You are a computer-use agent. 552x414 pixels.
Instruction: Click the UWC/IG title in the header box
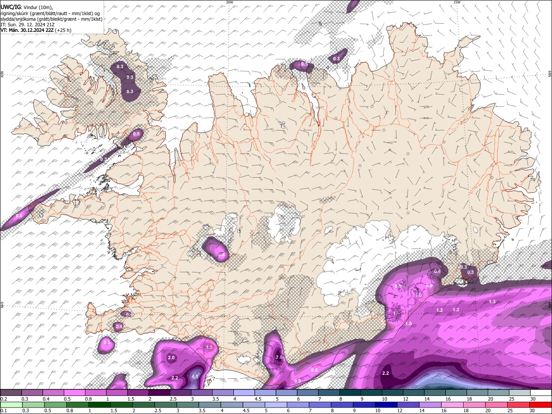(10, 7)
